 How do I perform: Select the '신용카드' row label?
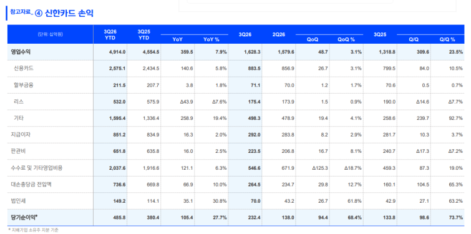[24, 68]
